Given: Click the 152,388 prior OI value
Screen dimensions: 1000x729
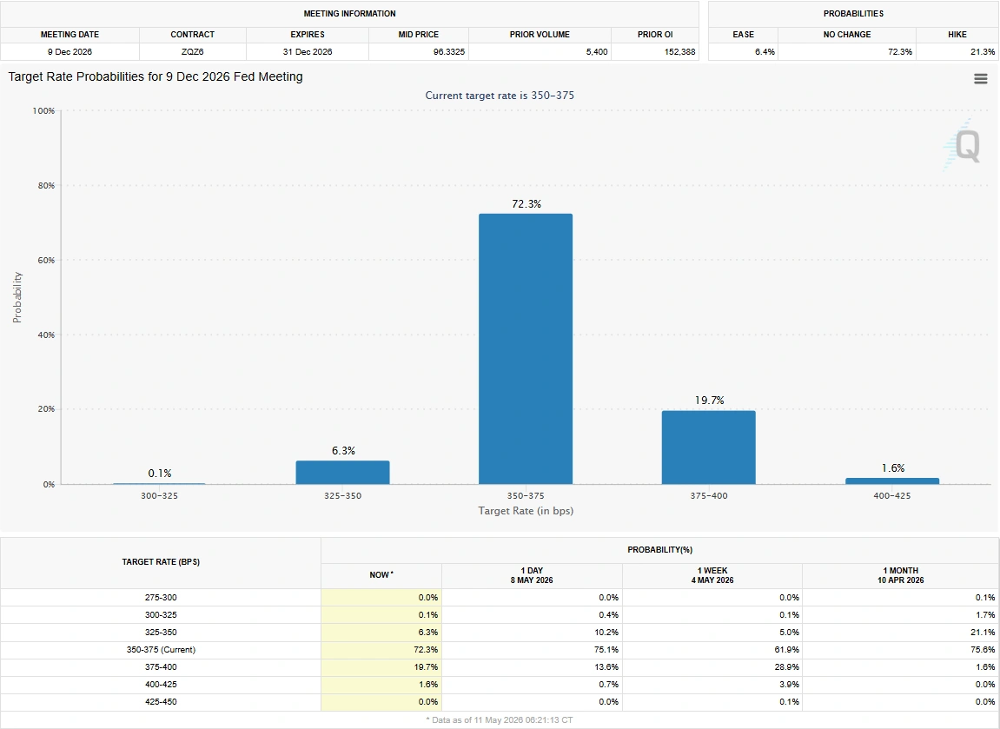Looking at the screenshot, I should pyautogui.click(x=680, y=51).
